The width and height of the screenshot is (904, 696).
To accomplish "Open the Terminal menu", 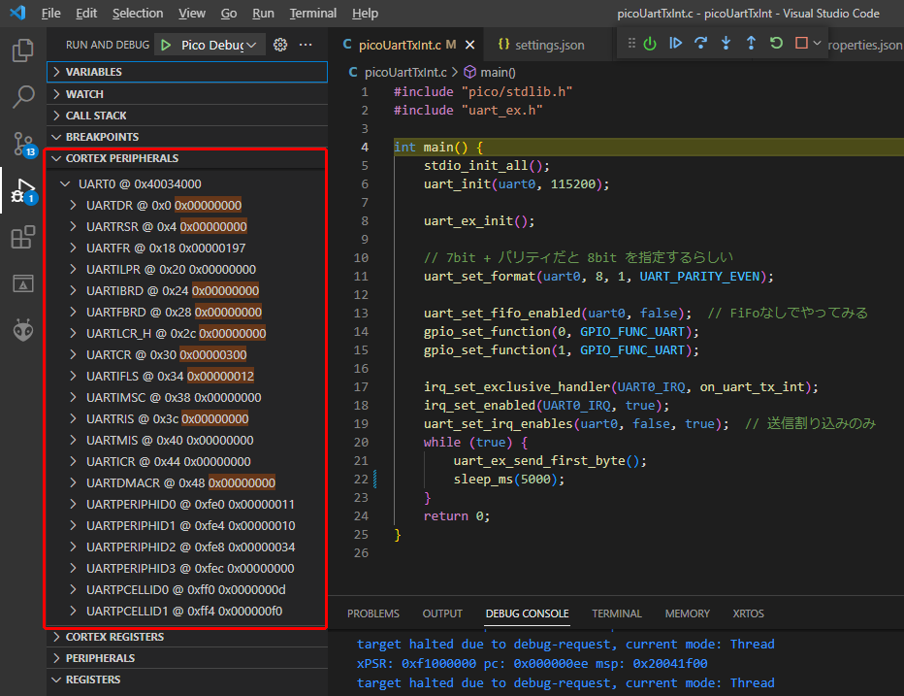I will (312, 14).
